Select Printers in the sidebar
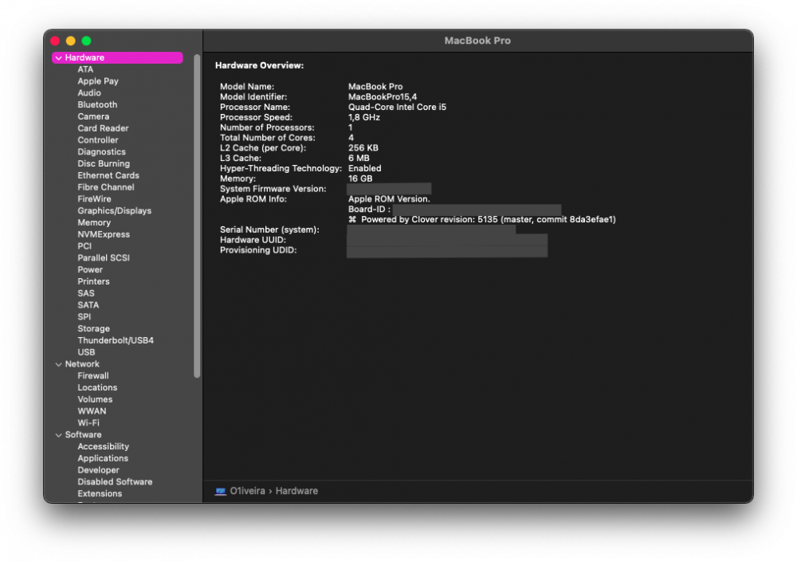 click(x=93, y=281)
